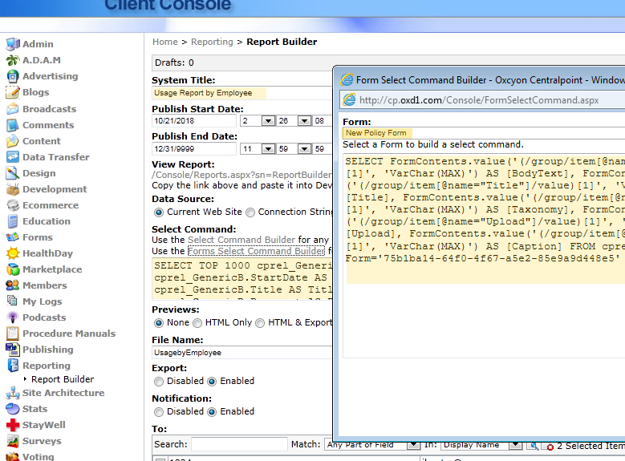Open Report Builder in sidebar tree

(63, 379)
